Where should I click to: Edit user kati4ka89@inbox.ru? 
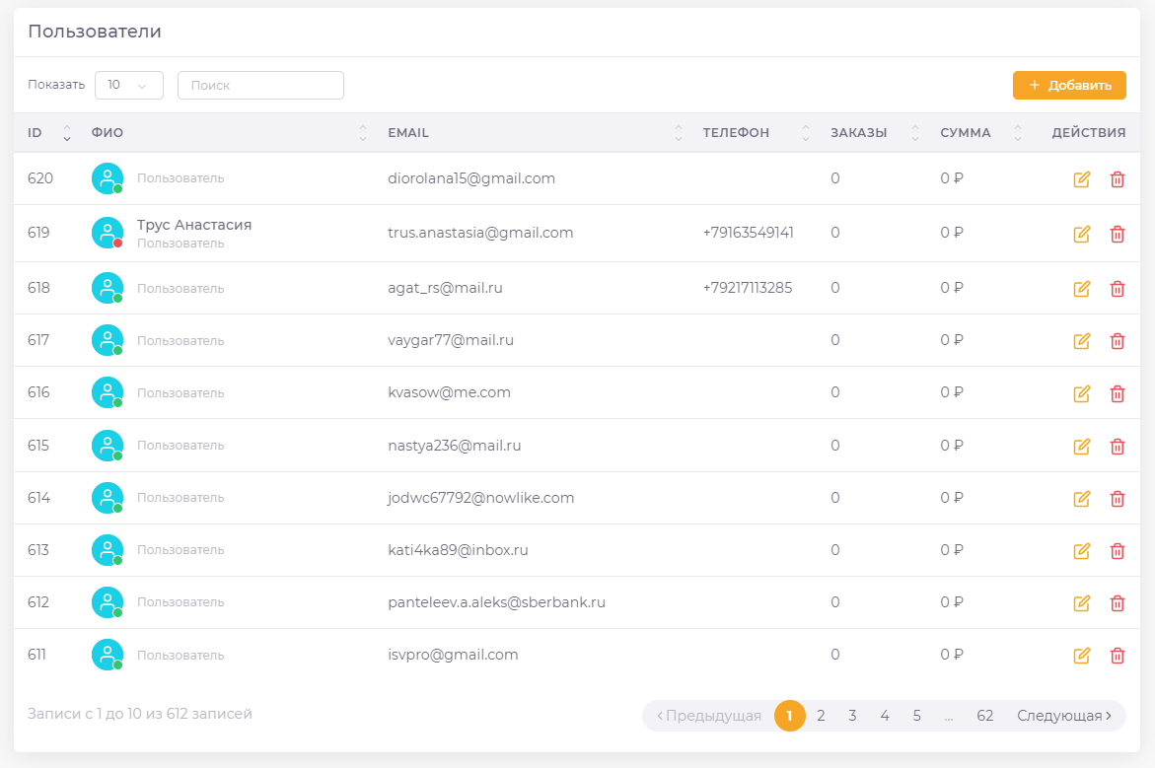click(x=1081, y=551)
